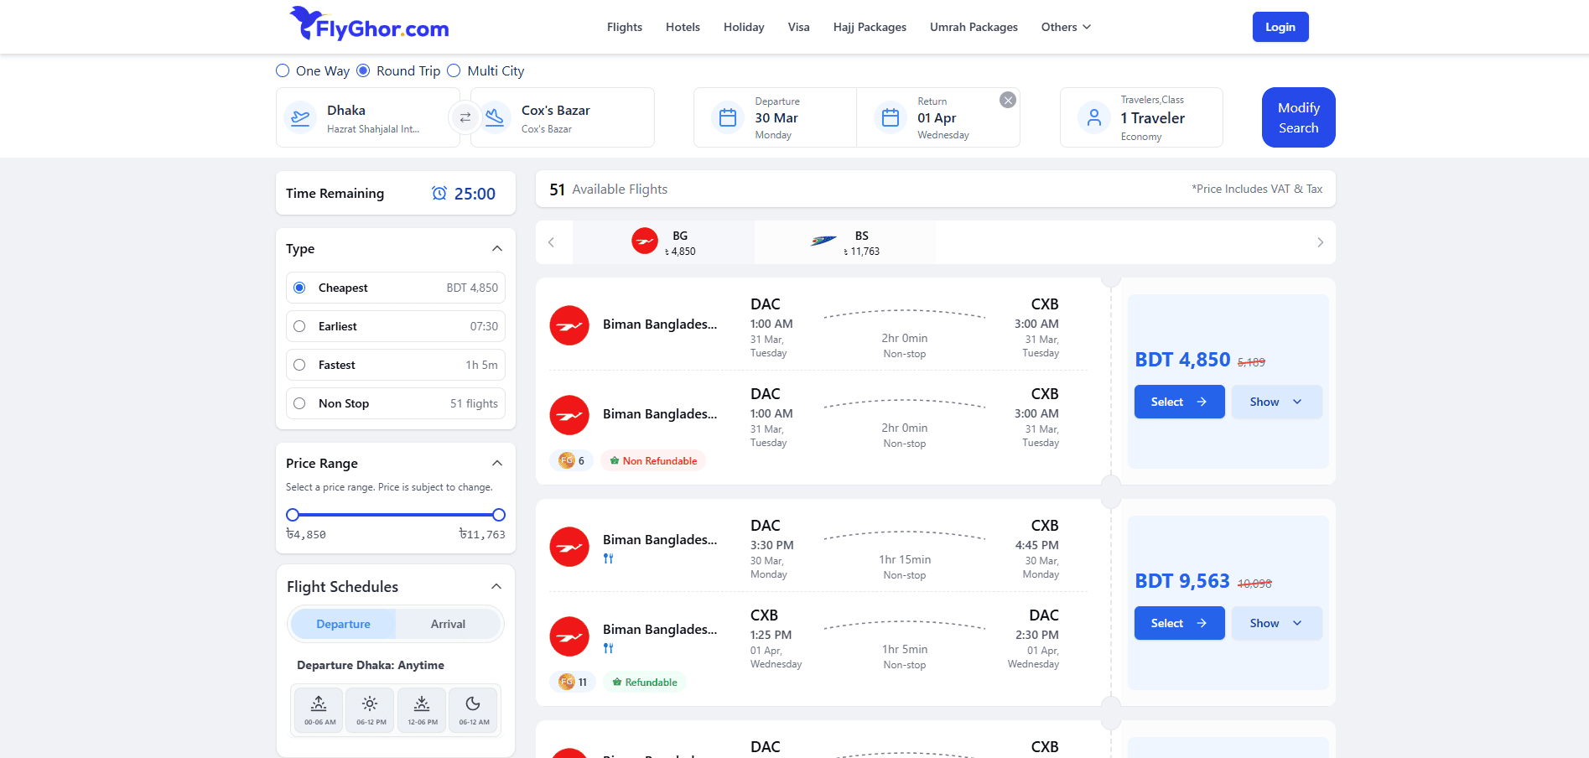Click Biman logo on 3:30 PM flight
Viewport: 1589px width, 758px height.
(569, 547)
